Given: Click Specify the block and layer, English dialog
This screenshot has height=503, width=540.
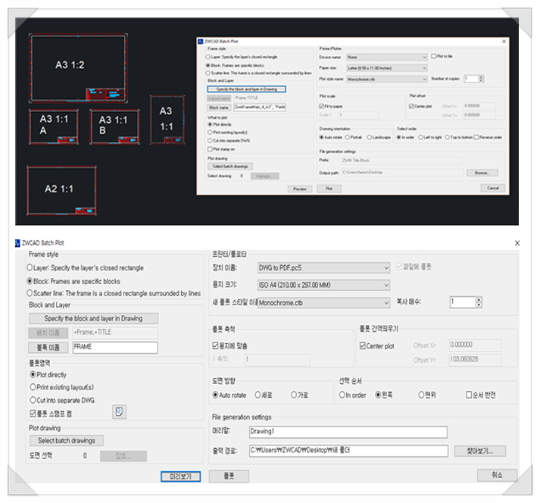Looking at the screenshot, I should click(247, 89).
